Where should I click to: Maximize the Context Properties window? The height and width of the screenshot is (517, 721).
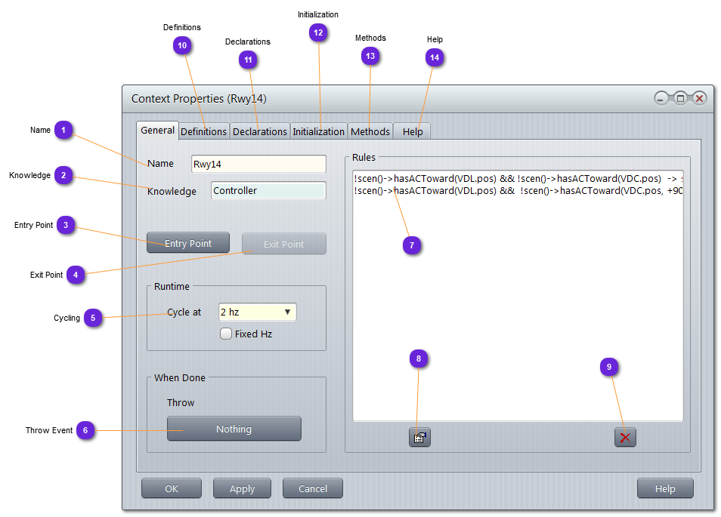pos(680,99)
